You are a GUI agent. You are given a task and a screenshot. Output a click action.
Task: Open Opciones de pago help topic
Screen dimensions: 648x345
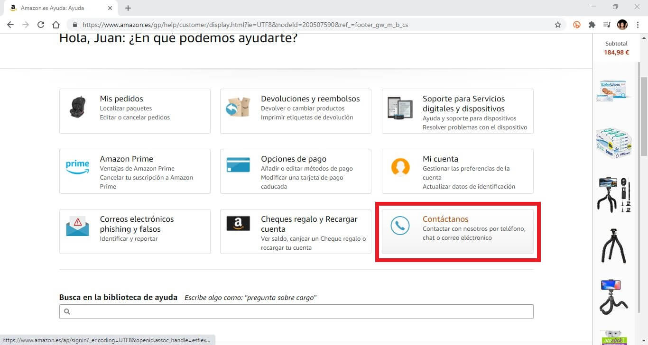click(x=296, y=171)
